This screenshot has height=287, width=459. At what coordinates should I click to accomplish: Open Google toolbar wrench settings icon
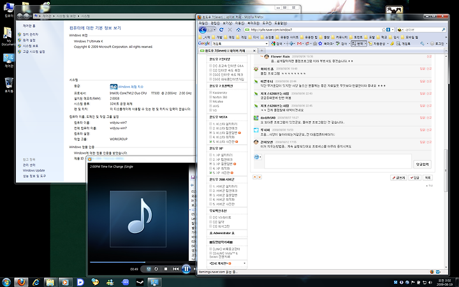pos(422,43)
